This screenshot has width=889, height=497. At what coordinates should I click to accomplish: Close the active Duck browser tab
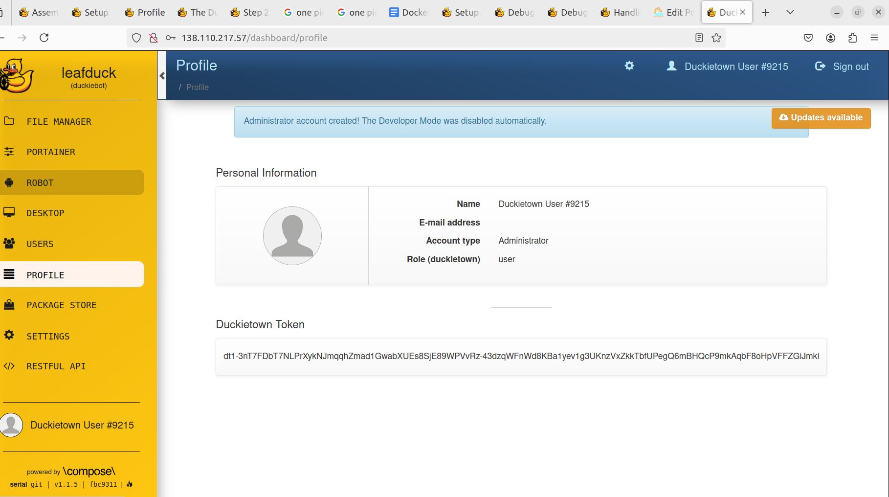[743, 12]
